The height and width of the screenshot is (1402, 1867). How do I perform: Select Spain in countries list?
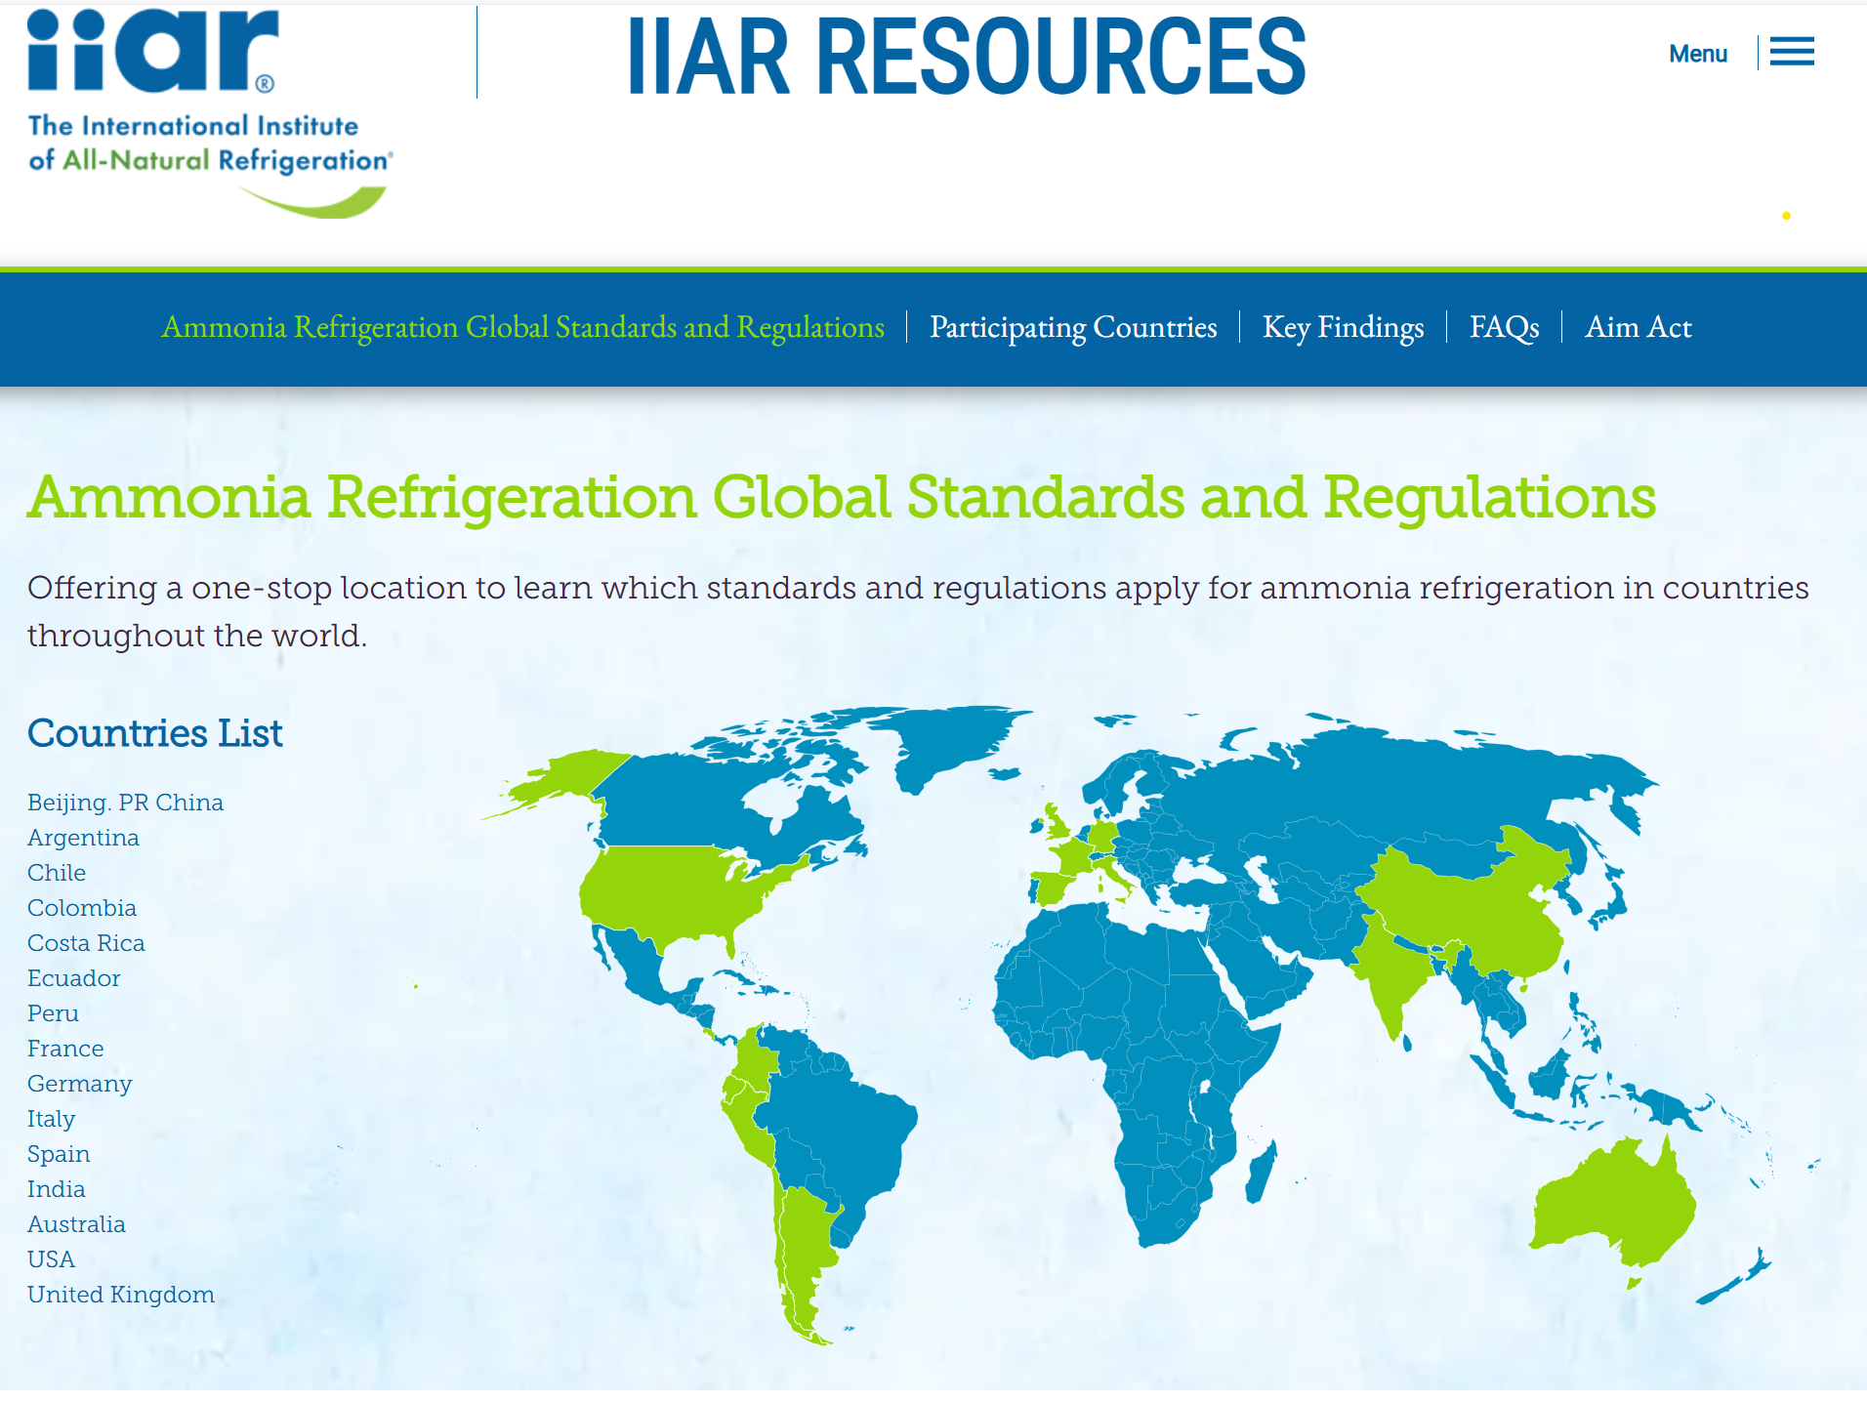[59, 1154]
